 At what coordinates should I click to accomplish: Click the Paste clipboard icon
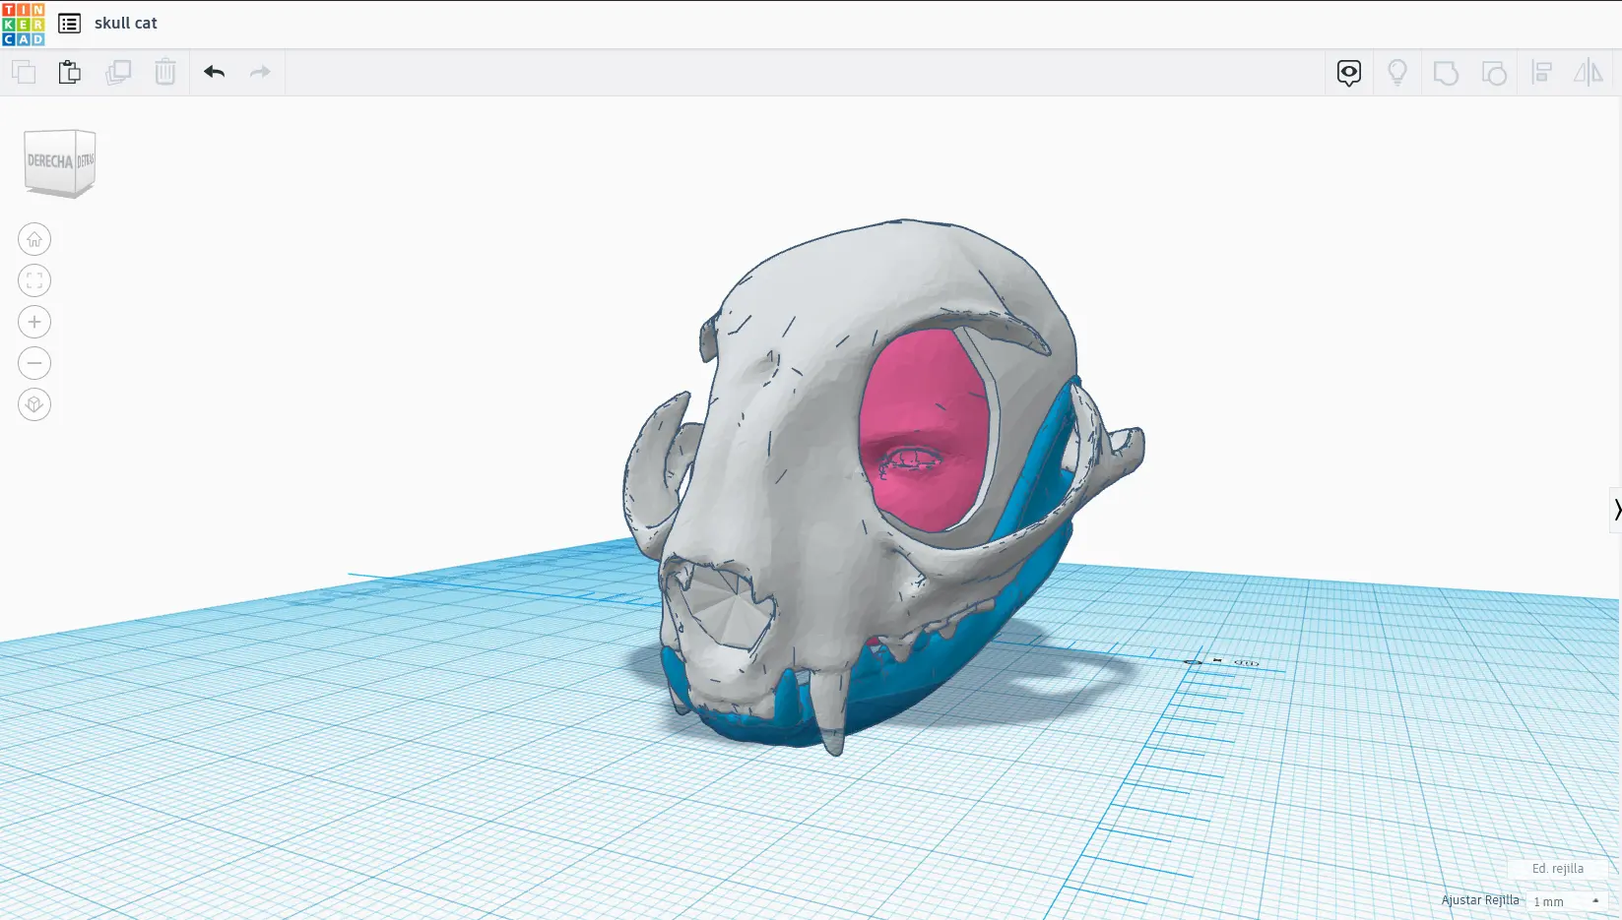[69, 72]
